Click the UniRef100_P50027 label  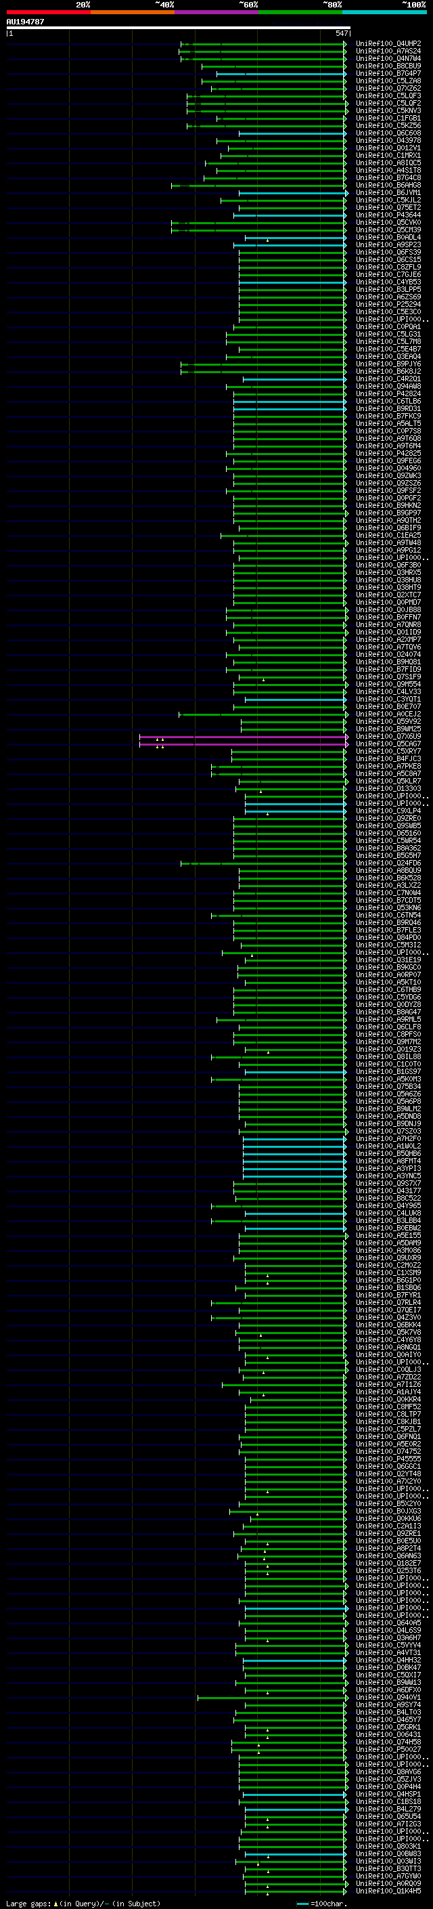(388, 1750)
